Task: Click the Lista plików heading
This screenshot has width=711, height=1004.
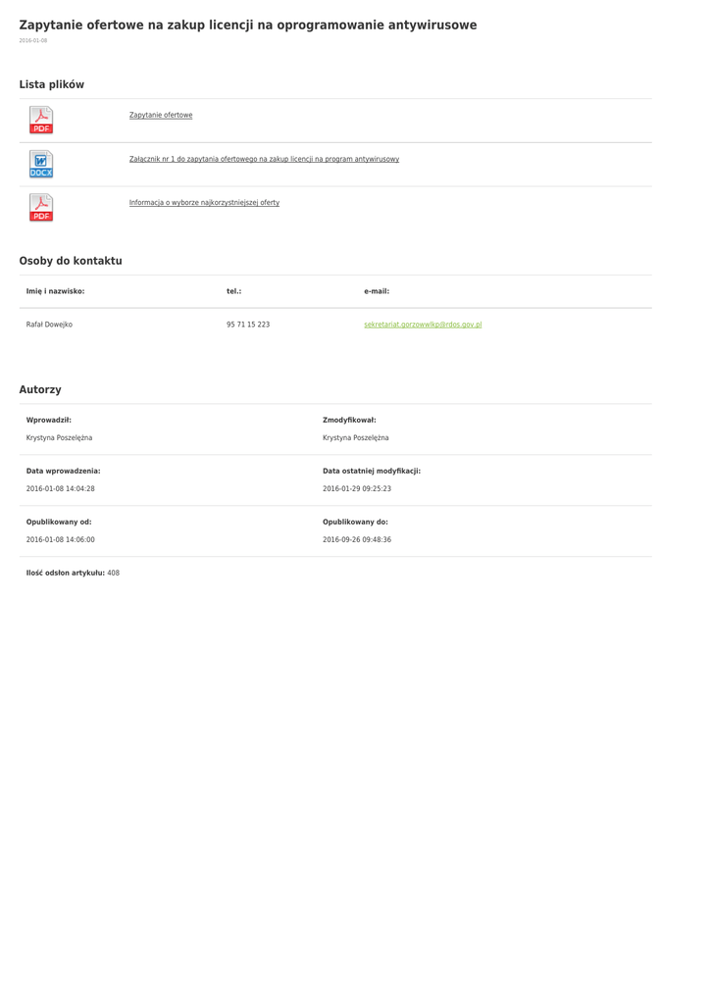Action: click(x=52, y=84)
